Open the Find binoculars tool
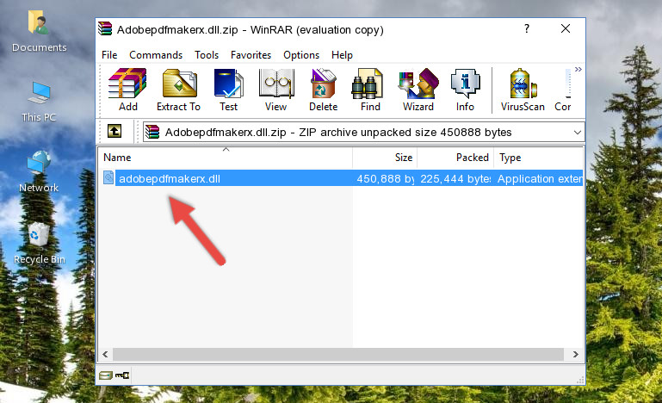The width and height of the screenshot is (662, 403). tap(370, 90)
